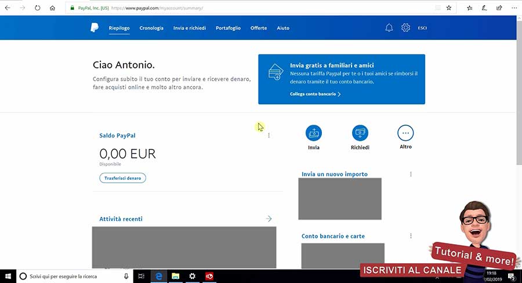Open Settings gear on taskbar
Screen dimensions: 522x283
pos(192,276)
